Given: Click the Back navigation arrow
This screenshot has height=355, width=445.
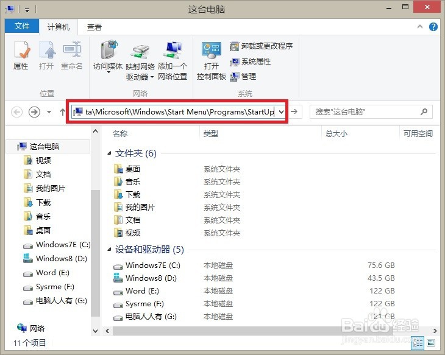Looking at the screenshot, I should 16,112.
